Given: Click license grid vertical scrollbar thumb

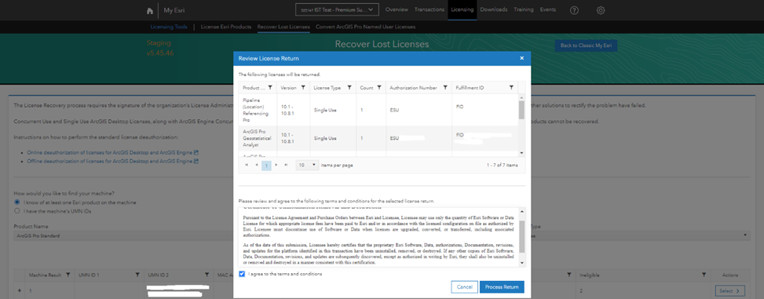Looking at the screenshot, I should pyautogui.click(x=521, y=110).
